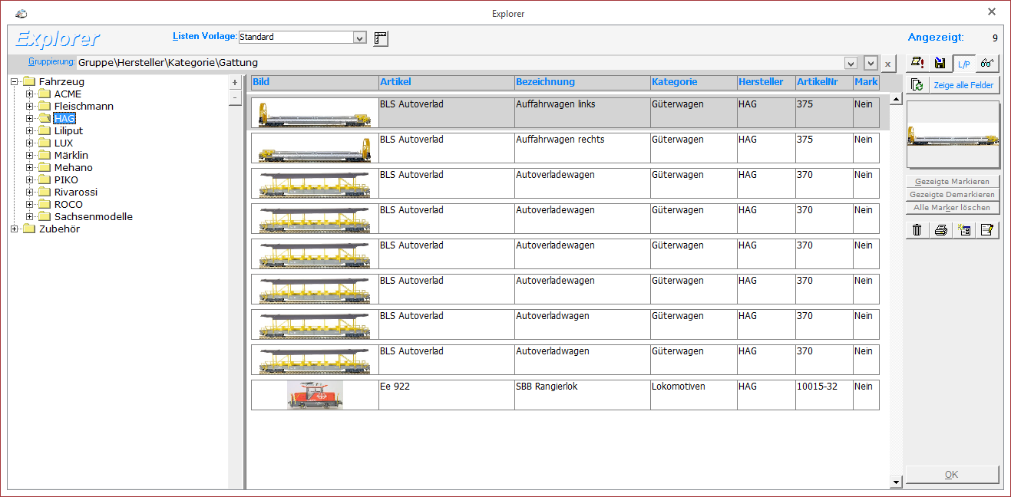This screenshot has width=1011, height=497.
Task: Click the Zeige alle Felder button
Action: pyautogui.click(x=963, y=85)
